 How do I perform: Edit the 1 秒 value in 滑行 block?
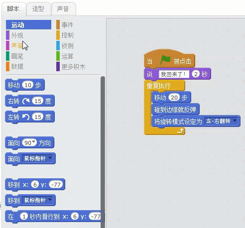point(24,216)
